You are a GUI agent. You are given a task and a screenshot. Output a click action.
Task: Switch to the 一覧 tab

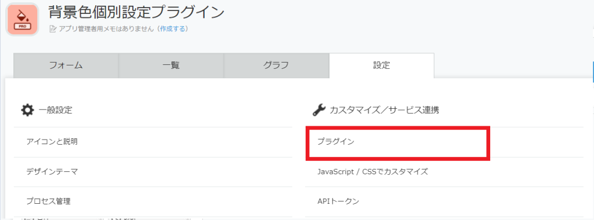pyautogui.click(x=171, y=65)
